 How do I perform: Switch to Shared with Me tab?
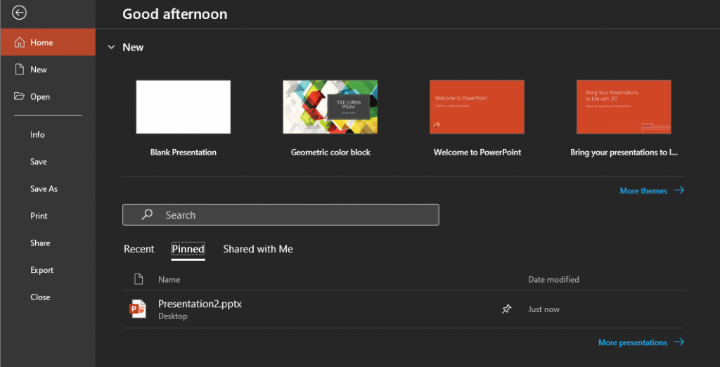[258, 249]
